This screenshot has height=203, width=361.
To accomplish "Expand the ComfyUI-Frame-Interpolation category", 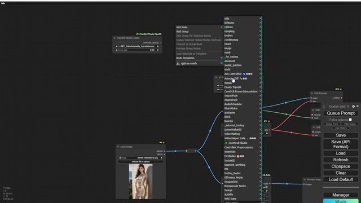I will (243, 91).
